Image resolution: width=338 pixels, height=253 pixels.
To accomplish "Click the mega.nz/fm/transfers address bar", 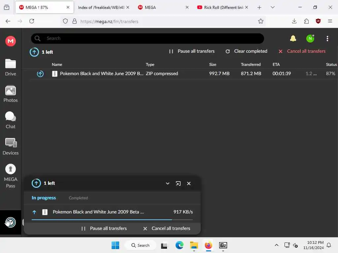I will pos(164,21).
